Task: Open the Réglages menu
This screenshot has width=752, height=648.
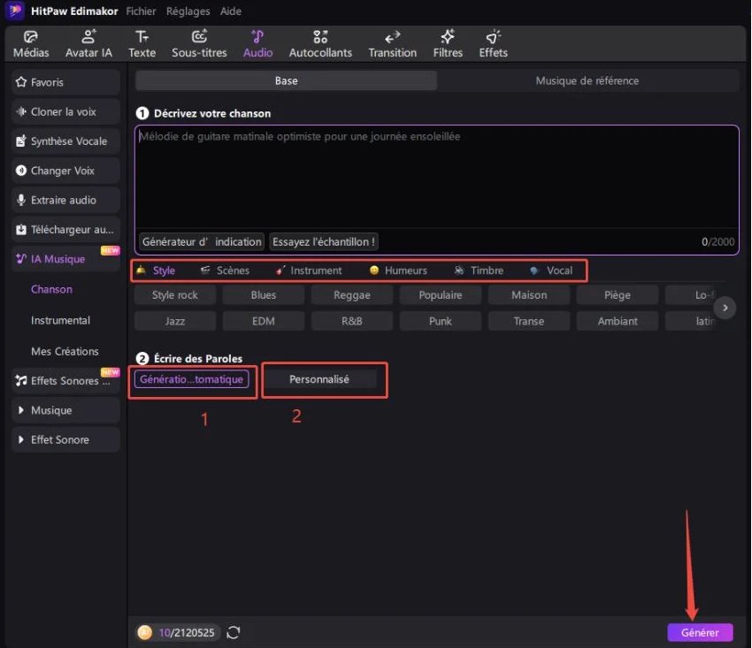Action: (x=188, y=11)
